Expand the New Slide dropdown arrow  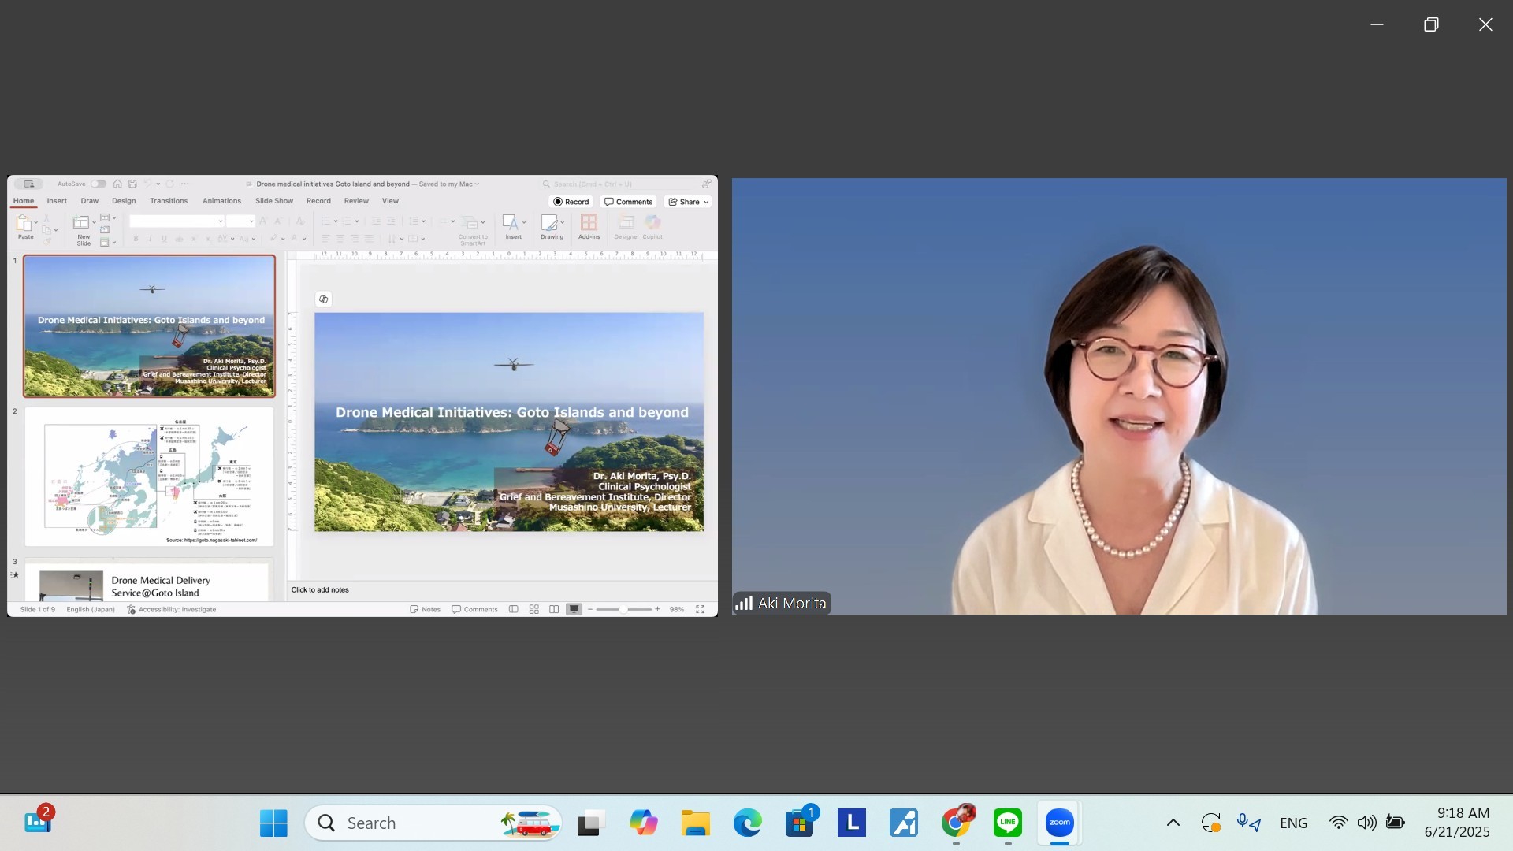pos(95,222)
